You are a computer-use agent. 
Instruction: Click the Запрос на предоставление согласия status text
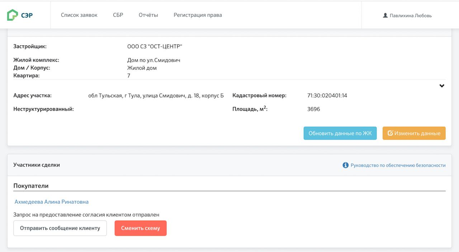click(x=86, y=215)
